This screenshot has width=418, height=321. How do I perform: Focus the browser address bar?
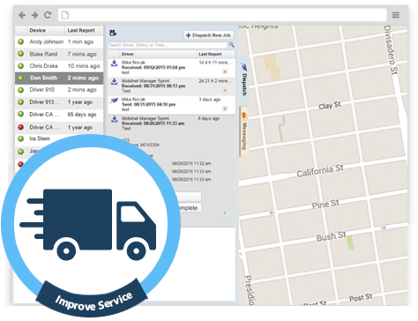(x=222, y=15)
